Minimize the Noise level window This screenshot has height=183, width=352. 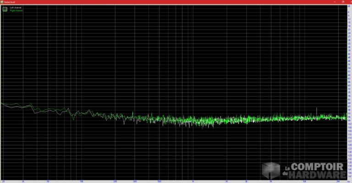pyautogui.click(x=335, y=2)
